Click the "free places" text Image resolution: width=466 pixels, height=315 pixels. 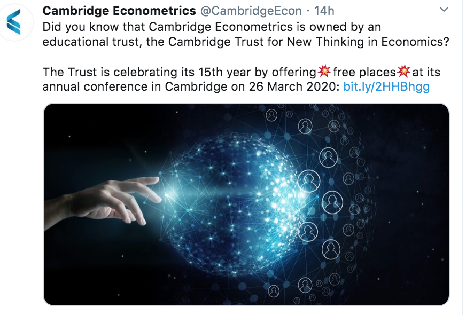[363, 72]
